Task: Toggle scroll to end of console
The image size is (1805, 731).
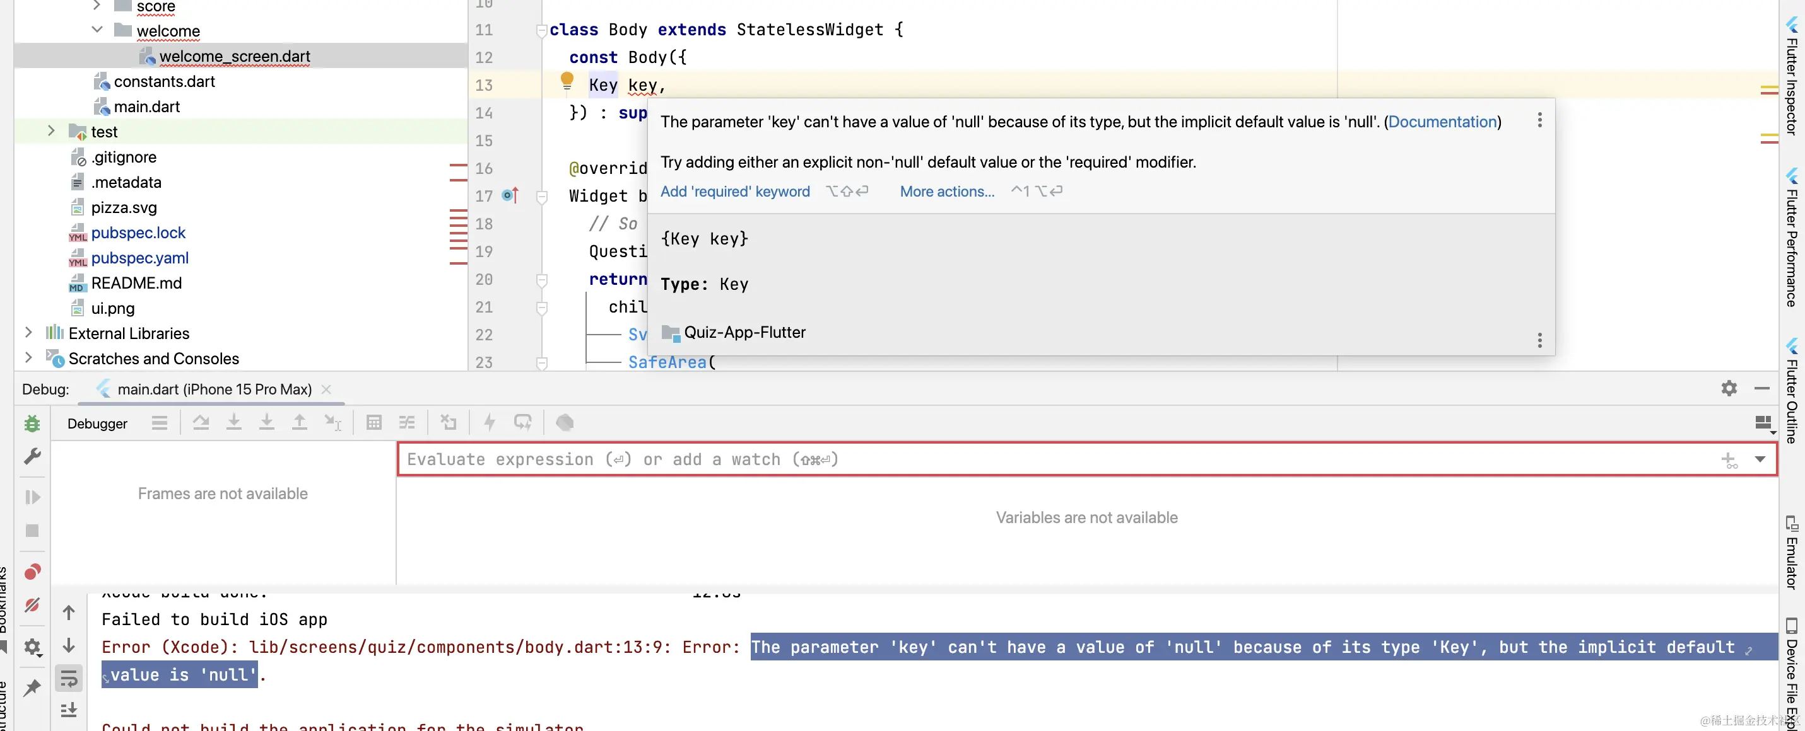Action: (69, 710)
